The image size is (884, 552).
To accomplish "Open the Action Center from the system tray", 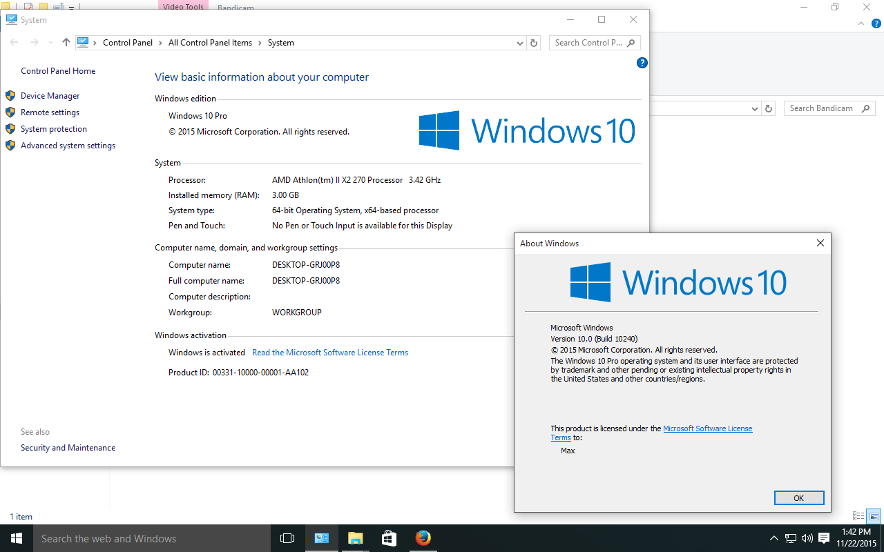I will pyautogui.click(x=823, y=538).
